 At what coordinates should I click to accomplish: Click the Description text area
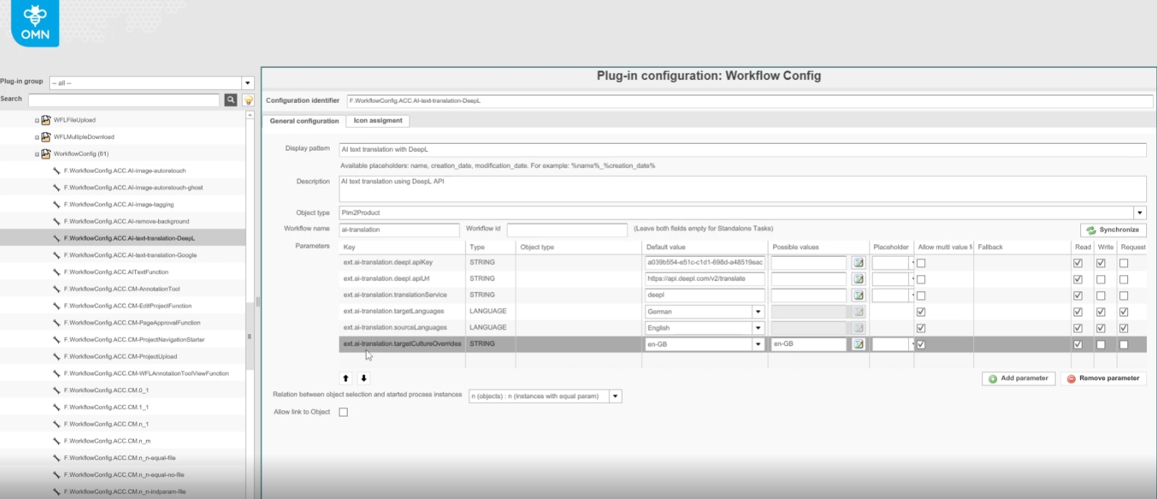[743, 188]
